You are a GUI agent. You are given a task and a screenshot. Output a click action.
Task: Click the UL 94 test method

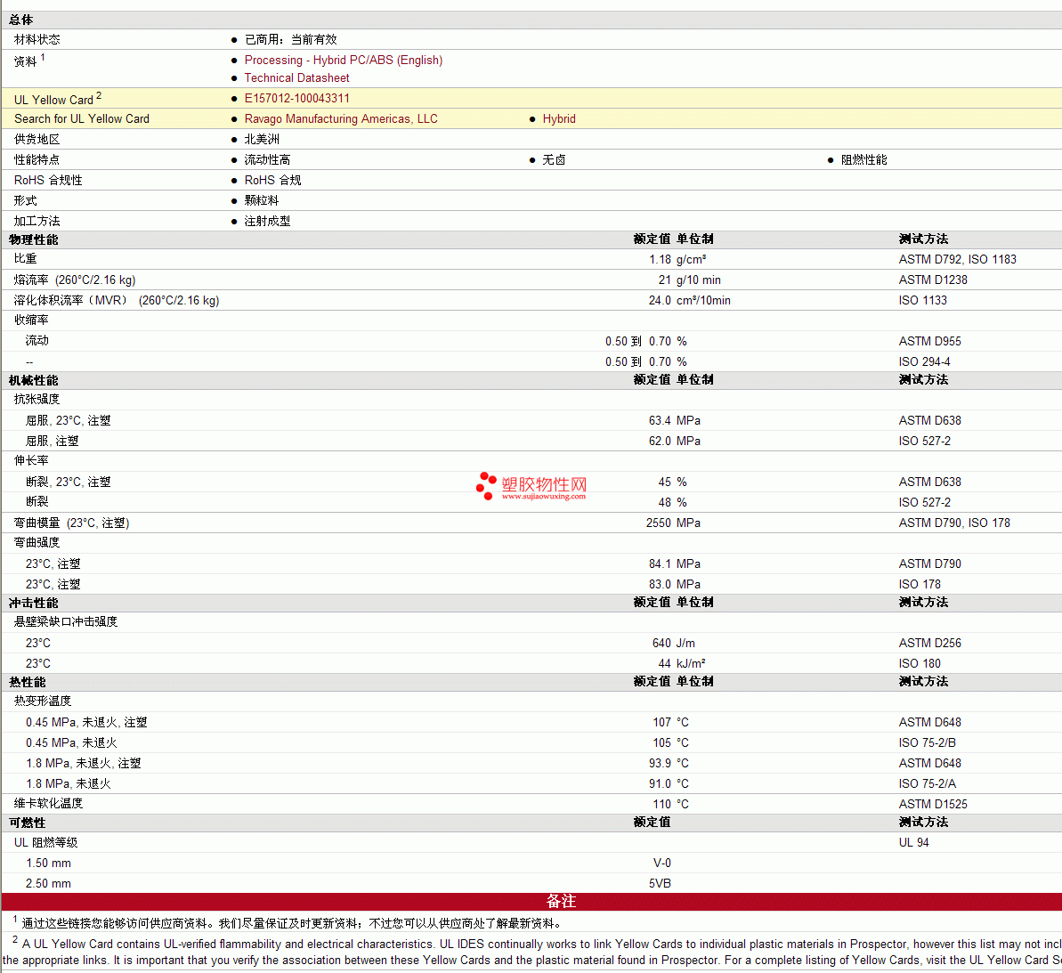pos(913,842)
